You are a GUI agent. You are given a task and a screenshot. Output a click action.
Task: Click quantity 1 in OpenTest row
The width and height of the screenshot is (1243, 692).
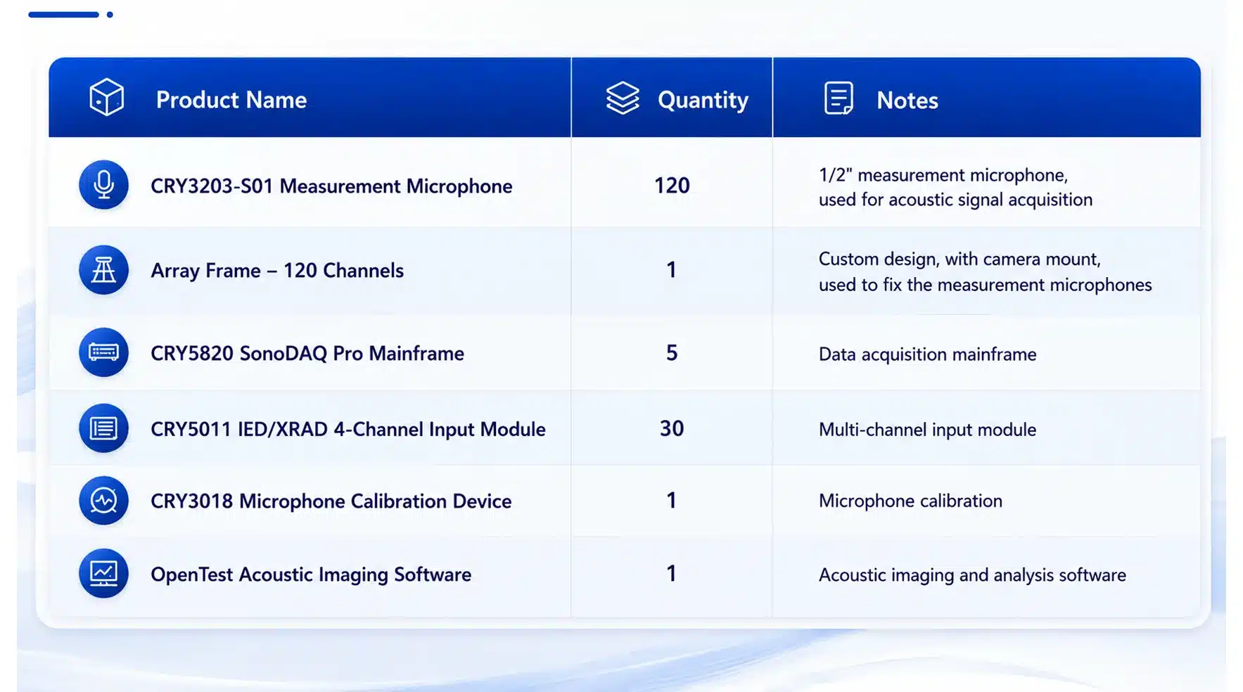[x=672, y=574]
